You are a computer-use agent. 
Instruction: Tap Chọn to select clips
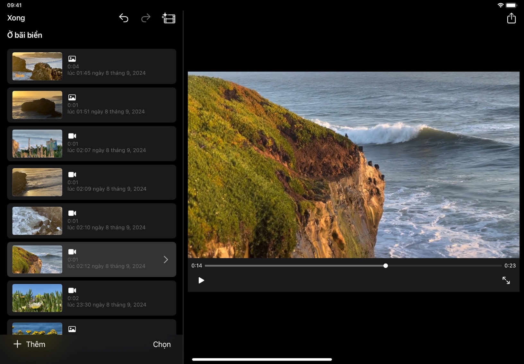pos(162,344)
